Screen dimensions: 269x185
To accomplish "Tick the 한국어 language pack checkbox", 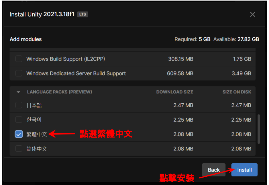I will [x=19, y=120].
